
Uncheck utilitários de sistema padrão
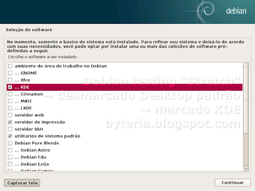coord(10,136)
